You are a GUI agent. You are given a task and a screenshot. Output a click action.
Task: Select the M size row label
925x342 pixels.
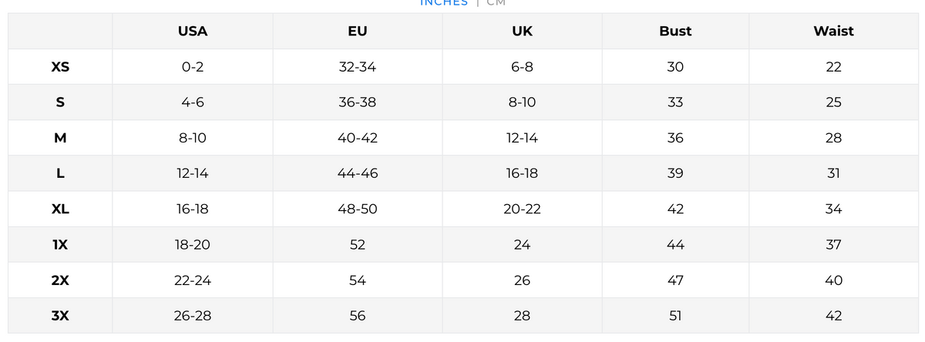60,138
